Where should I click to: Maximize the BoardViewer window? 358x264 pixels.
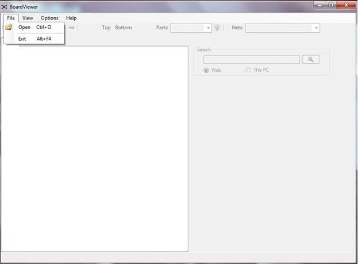[331, 5]
